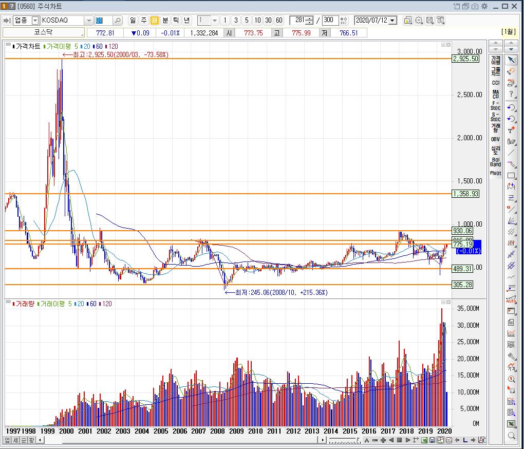Expand the KOSDAQ market dropdown
The image size is (524, 449).
point(88,21)
